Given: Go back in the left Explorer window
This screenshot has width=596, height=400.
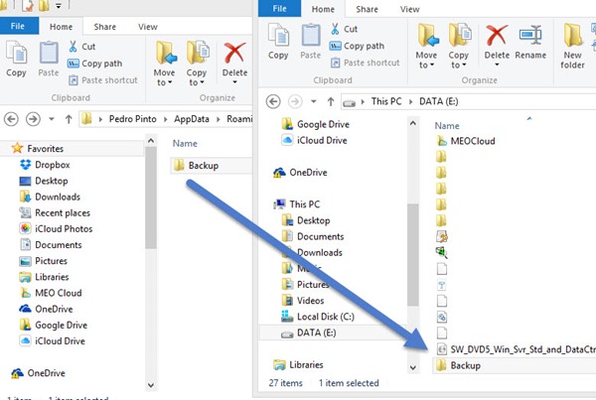Looking at the screenshot, I should (x=11, y=119).
